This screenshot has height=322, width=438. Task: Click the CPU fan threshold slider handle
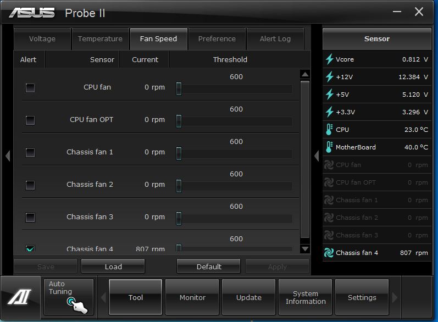pyautogui.click(x=179, y=89)
